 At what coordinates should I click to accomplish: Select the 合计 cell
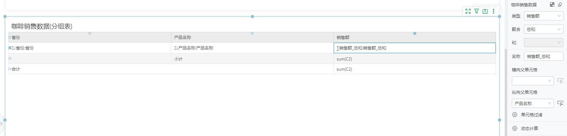tap(171, 69)
